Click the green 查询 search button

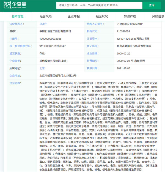[x=152, y=5]
